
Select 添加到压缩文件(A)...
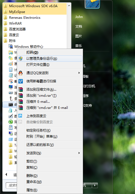[x=50, y=90]
